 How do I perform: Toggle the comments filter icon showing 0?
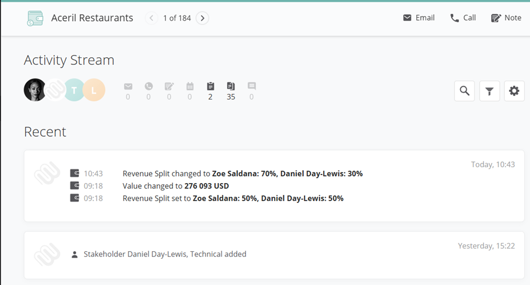(x=252, y=87)
